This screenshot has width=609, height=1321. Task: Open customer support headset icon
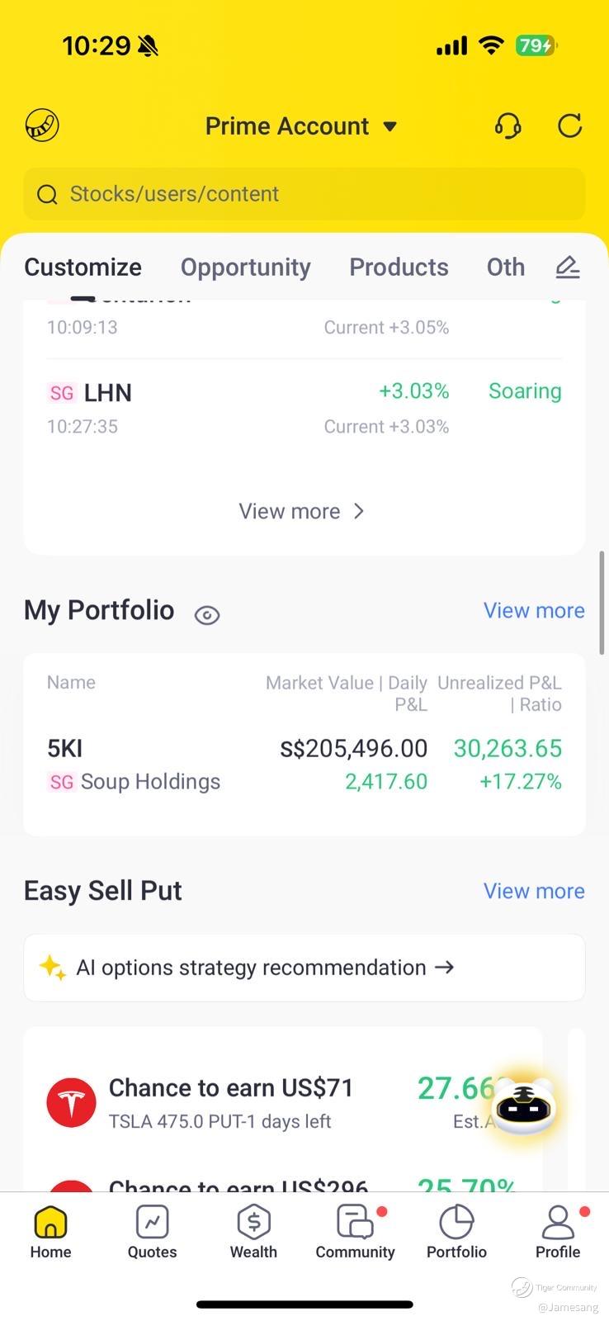point(507,125)
